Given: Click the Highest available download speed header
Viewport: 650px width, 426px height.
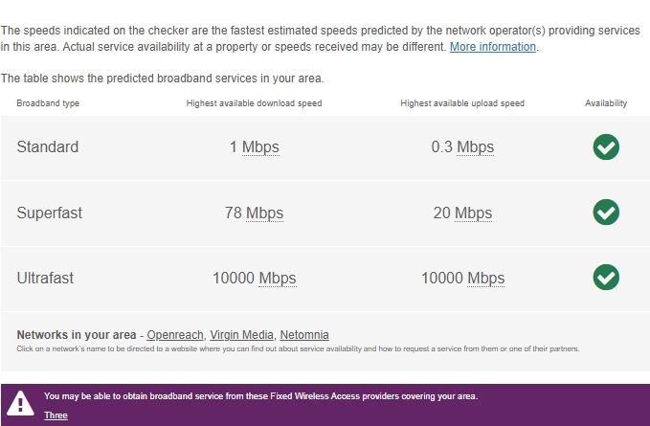Looking at the screenshot, I should 254,103.
